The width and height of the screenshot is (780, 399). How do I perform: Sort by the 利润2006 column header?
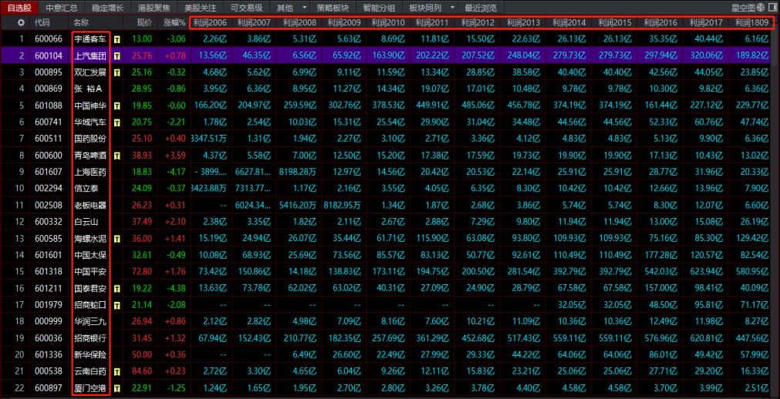click(x=210, y=23)
